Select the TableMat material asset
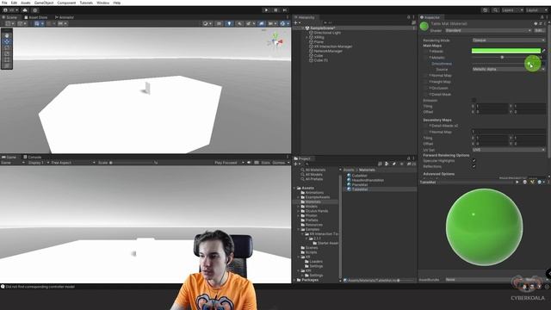Viewport: 551px width, 310px height. tap(360, 189)
